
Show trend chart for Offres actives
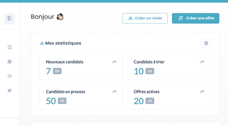click(202, 91)
